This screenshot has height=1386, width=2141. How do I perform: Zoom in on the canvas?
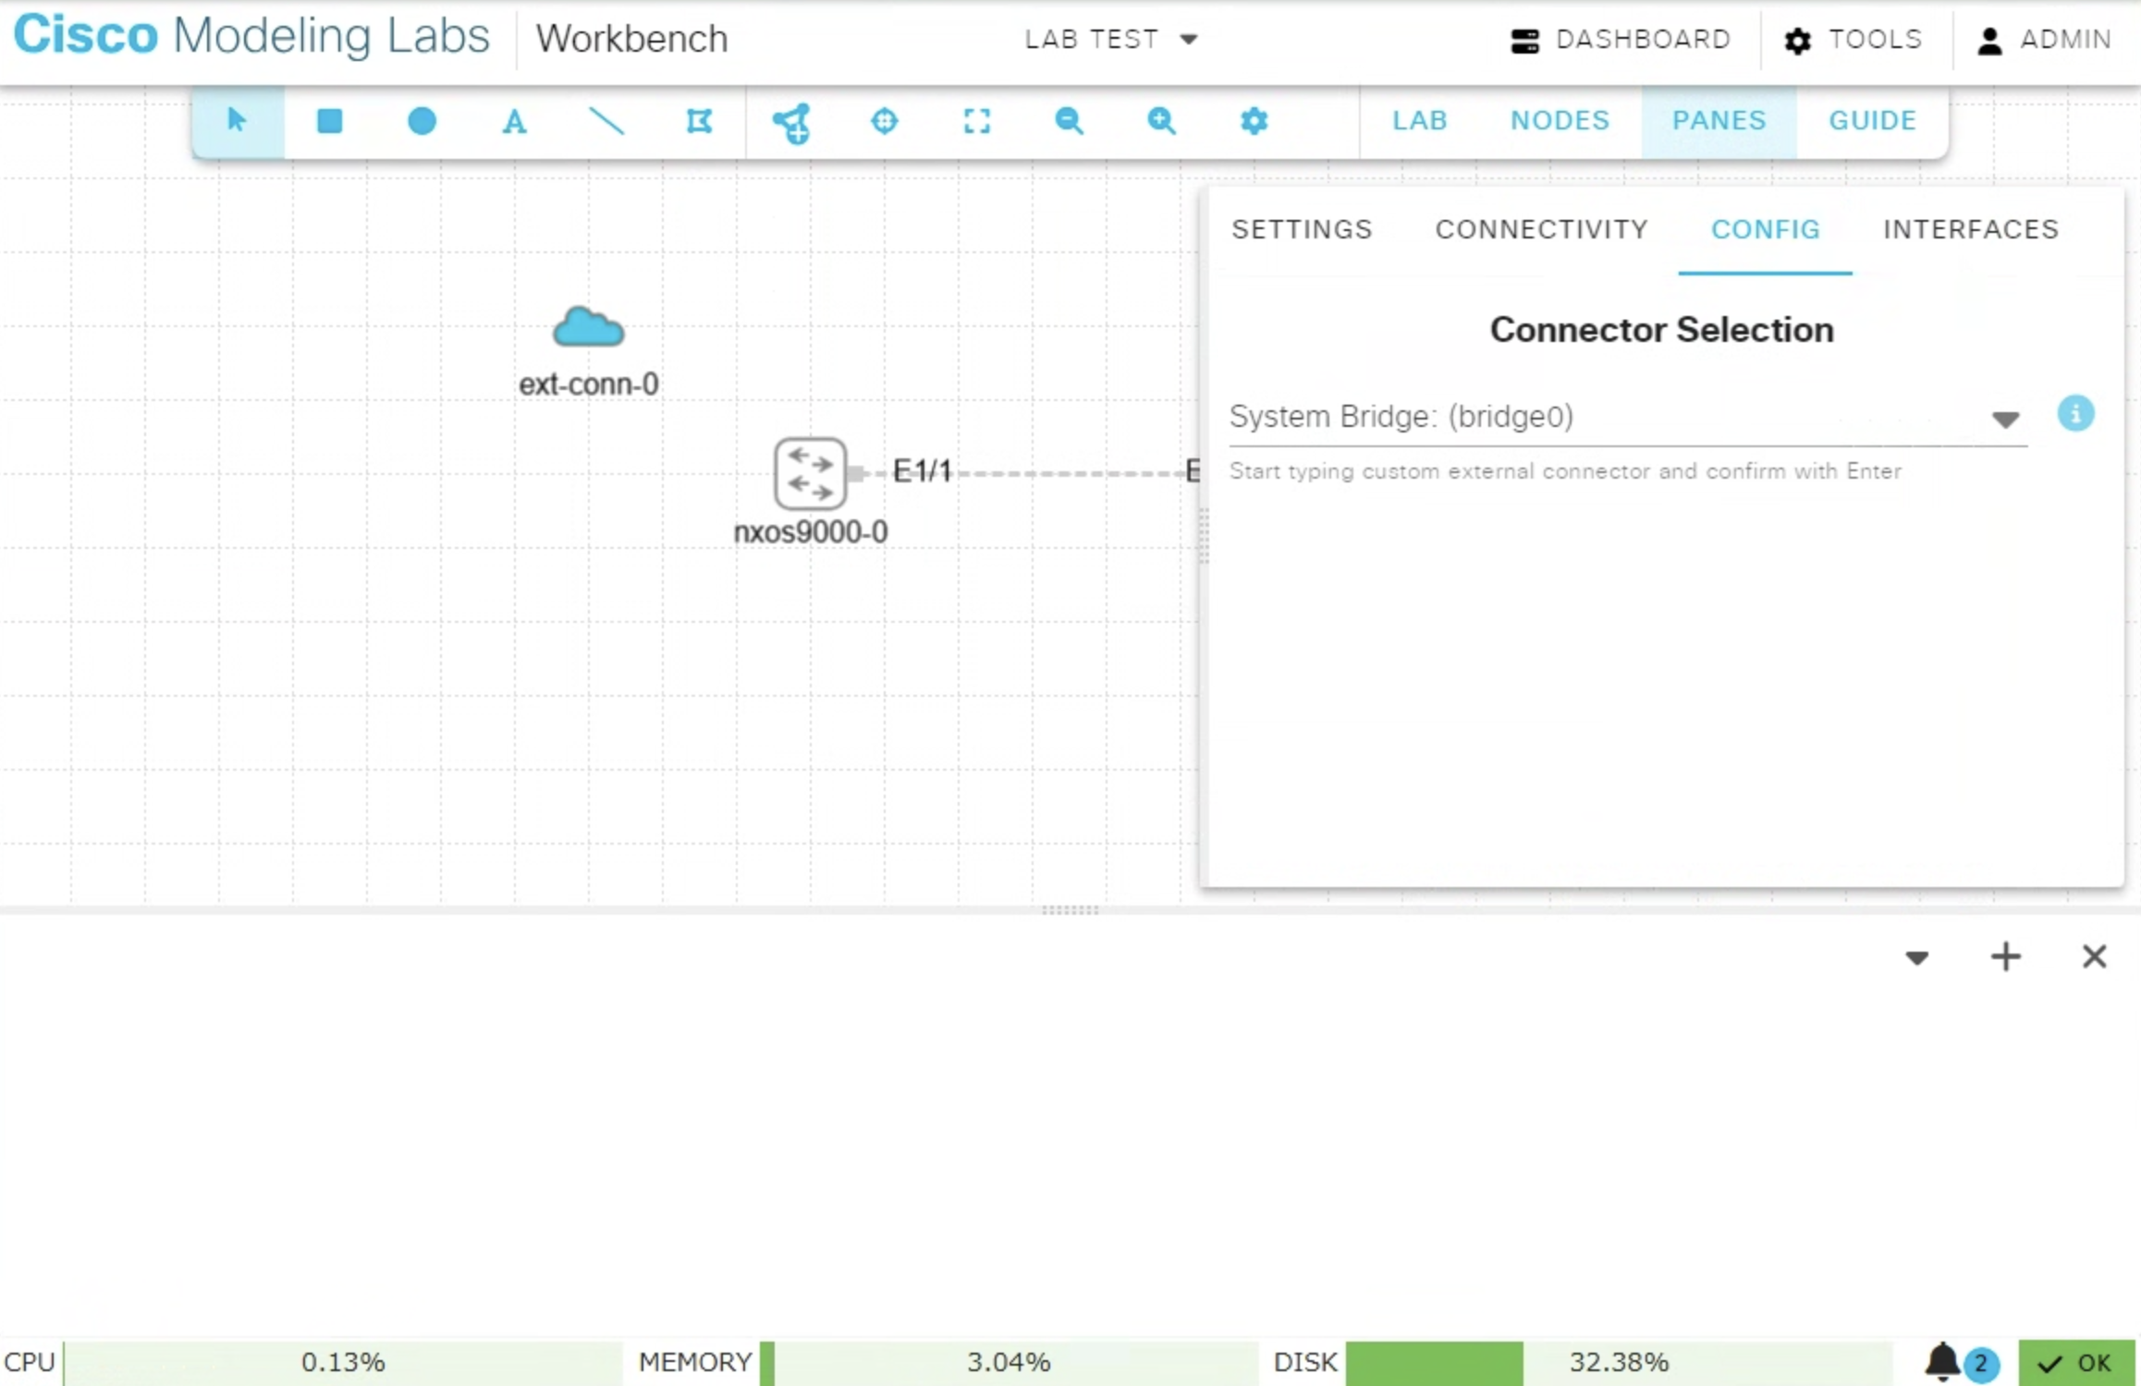[1162, 121]
